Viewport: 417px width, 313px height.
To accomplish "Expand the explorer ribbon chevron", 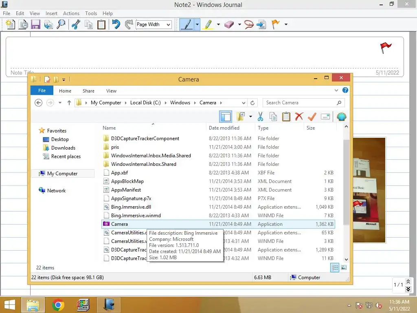I will click(x=336, y=90).
